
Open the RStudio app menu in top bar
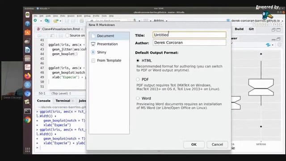click(x=43, y=8)
